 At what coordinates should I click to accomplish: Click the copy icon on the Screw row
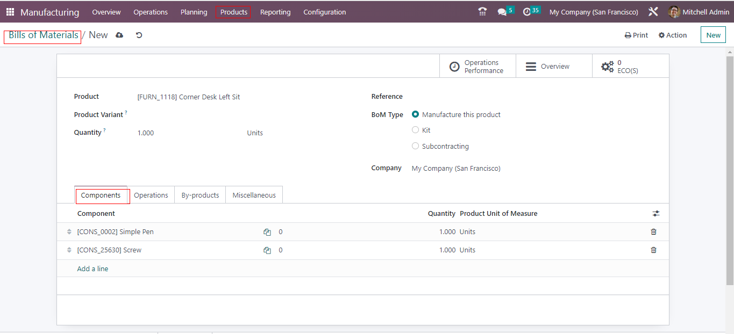point(267,250)
